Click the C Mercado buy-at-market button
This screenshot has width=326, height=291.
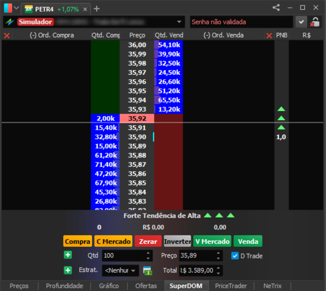[113, 241]
